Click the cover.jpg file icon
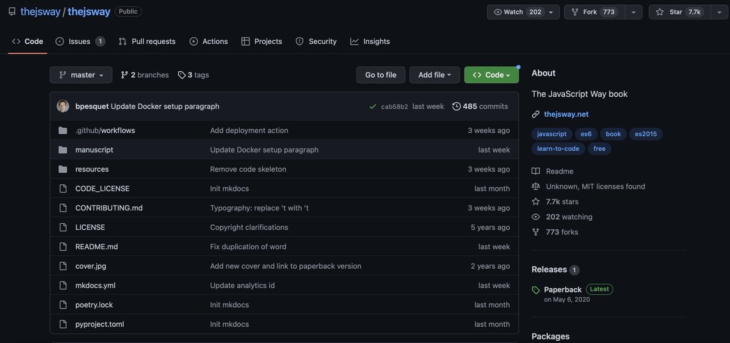730x343 pixels. click(x=63, y=266)
